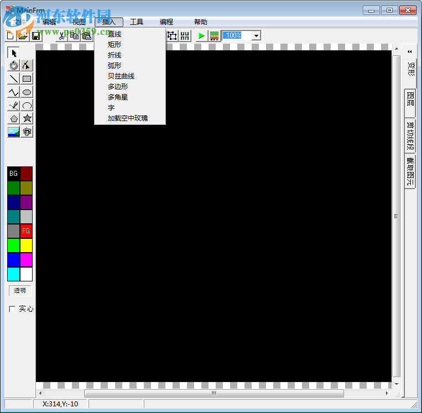Click the horizontal scrollbar right arrow
The height and width of the screenshot is (413, 422).
point(387,393)
